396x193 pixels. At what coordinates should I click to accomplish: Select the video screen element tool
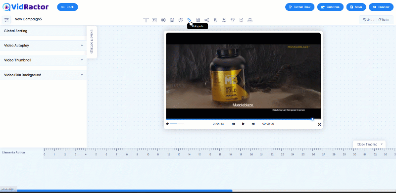click(224, 20)
